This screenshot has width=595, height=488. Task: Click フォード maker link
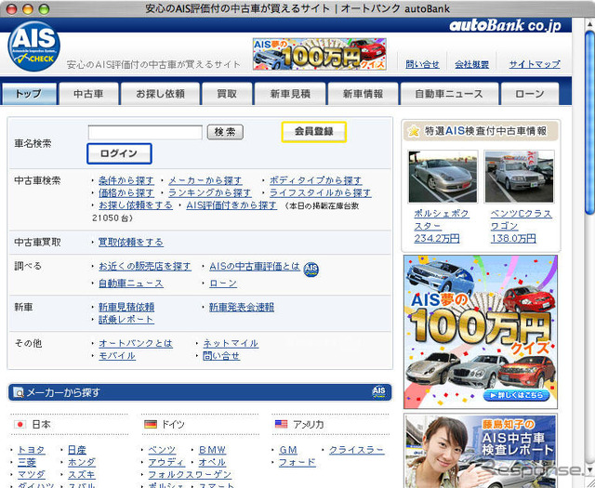pyautogui.click(x=297, y=462)
